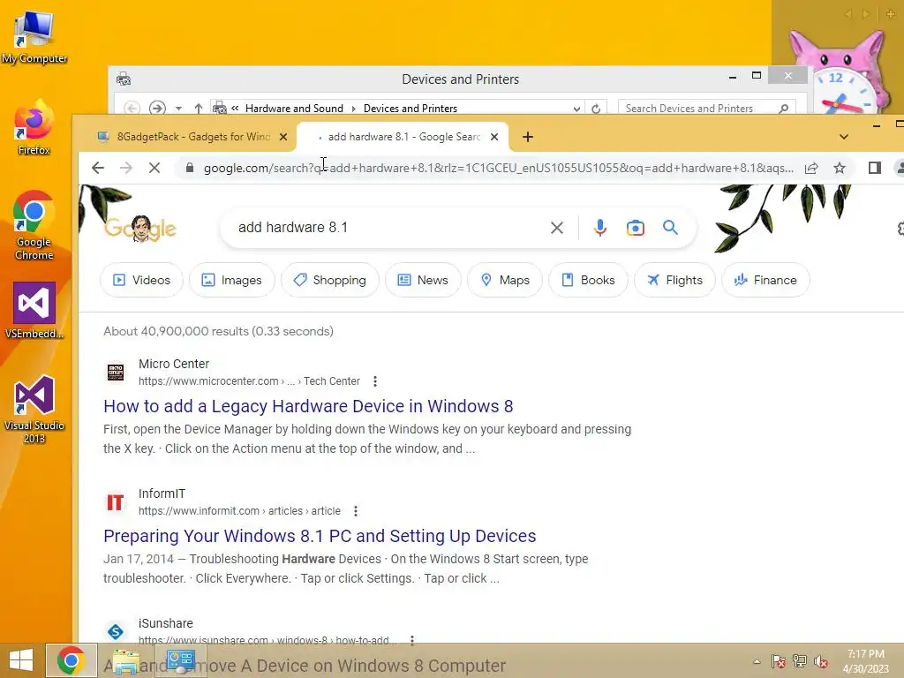This screenshot has width=904, height=678.
Task: Refresh the Devices and Printers window
Action: 596,109
